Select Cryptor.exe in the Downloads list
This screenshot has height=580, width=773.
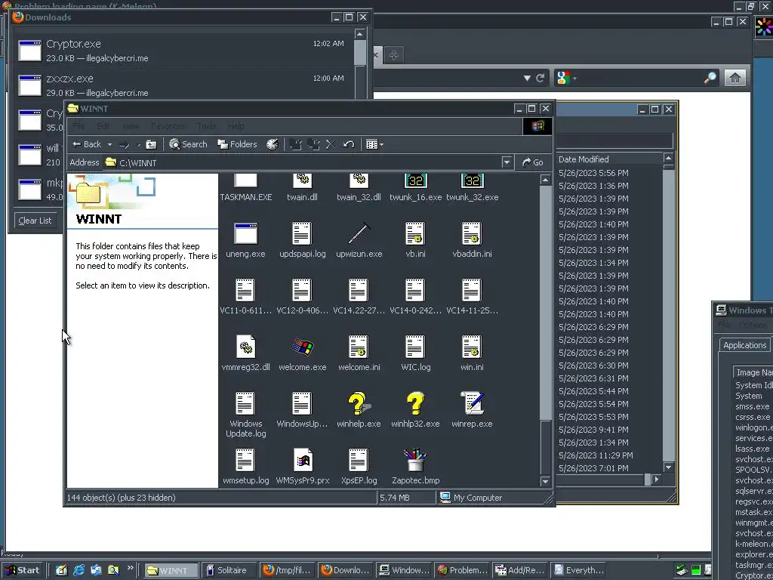click(x=184, y=51)
